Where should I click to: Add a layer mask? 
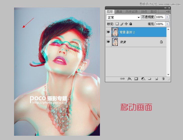click(136, 79)
